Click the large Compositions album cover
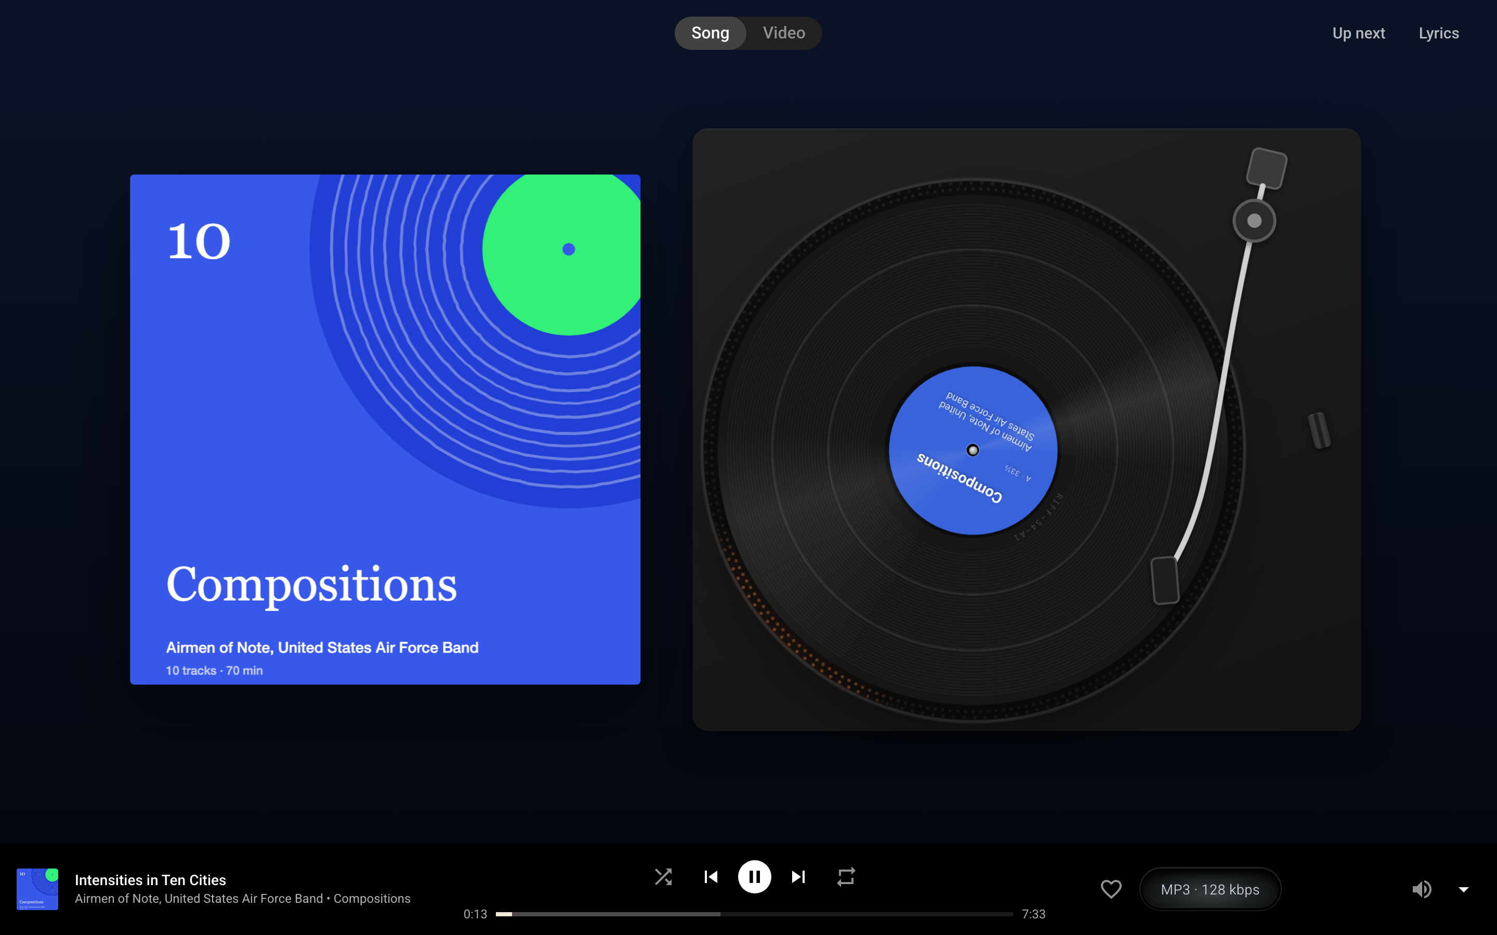 (385, 429)
